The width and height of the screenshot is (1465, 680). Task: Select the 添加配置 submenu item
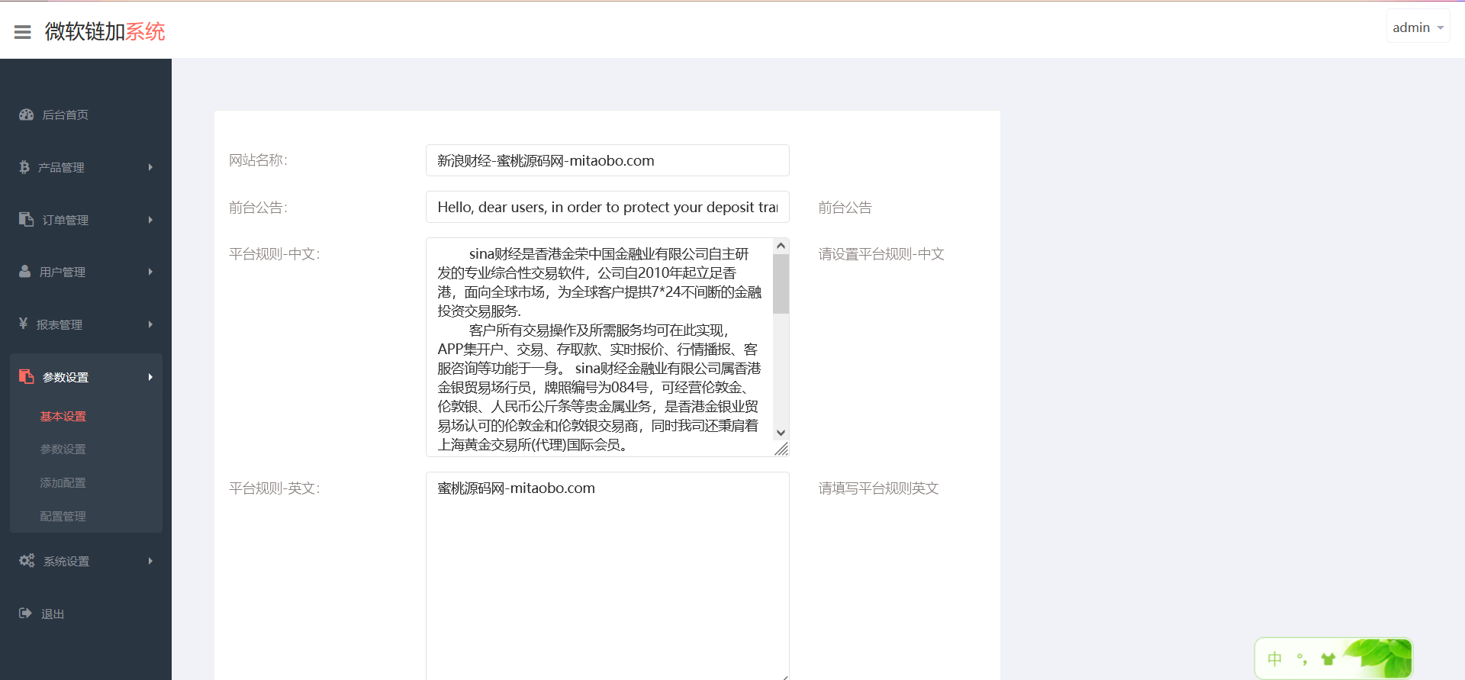click(63, 482)
